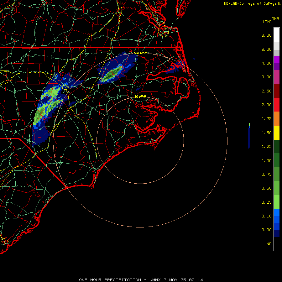
Task: Click the 0.25 legend value
Action: coord(267,202)
